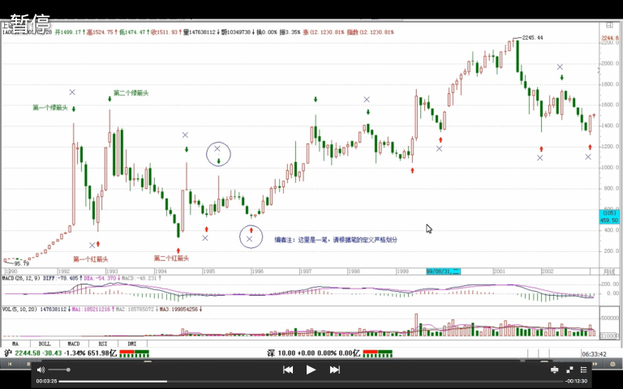Select the DMI indicator tab
The height and width of the screenshot is (389, 623).
point(131,344)
